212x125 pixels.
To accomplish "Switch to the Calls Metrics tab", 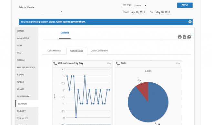I will tap(54, 51).
